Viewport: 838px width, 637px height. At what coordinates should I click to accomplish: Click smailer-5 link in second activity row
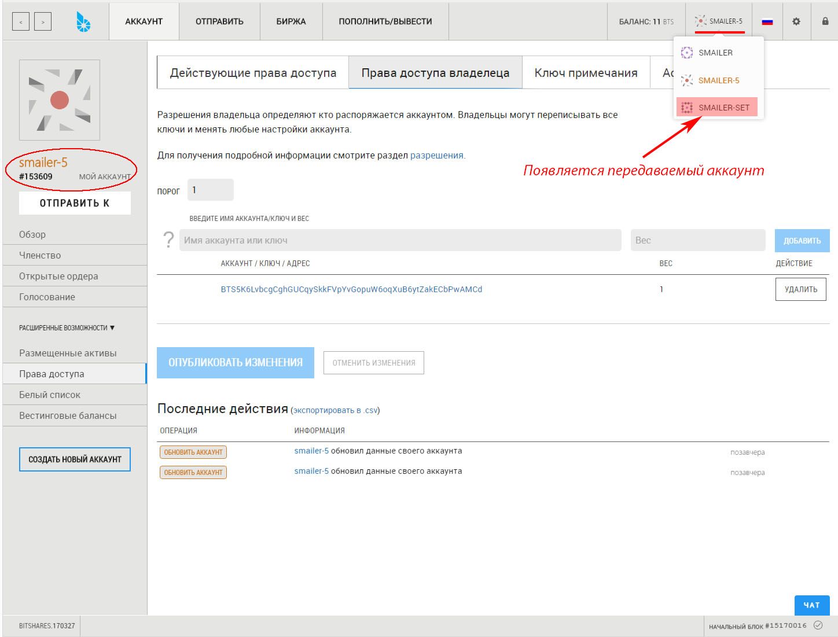coord(311,471)
